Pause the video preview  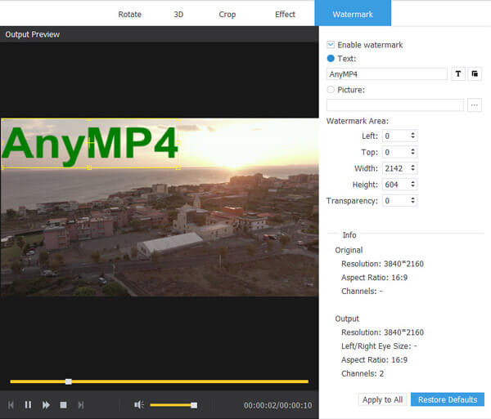pyautogui.click(x=28, y=404)
